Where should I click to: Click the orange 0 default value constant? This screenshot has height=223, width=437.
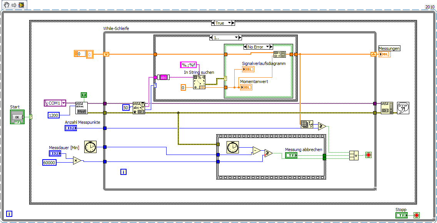point(183,87)
